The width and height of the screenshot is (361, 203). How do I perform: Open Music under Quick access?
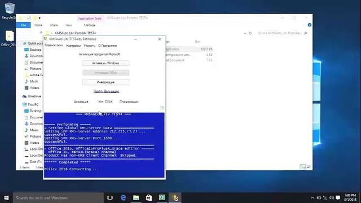coord(32,81)
